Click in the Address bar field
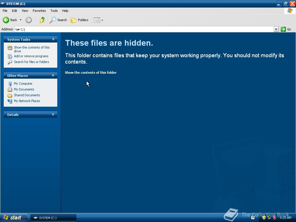Screen dimensions: 296x222 (x=144, y=29)
